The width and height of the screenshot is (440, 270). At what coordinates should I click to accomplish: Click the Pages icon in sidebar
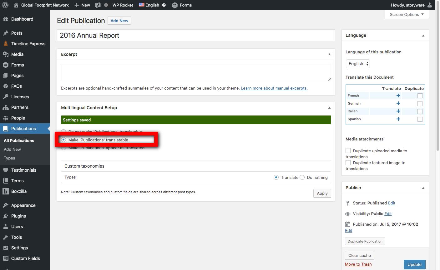[x=5, y=76]
